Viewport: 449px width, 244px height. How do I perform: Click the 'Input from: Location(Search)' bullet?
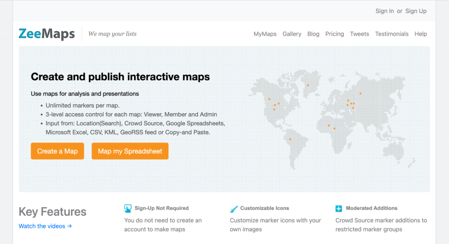(x=135, y=128)
